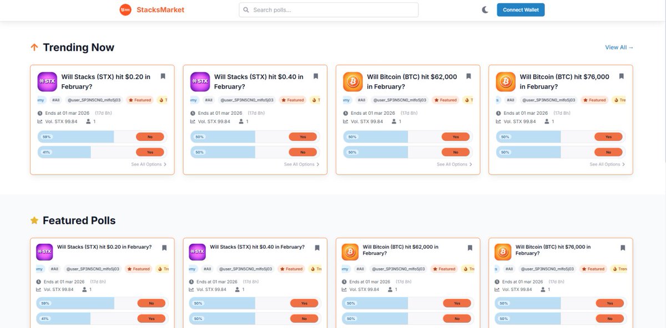The height and width of the screenshot is (328, 666).
Task: Click 59% progress bar in Featured Polls STX $0.20
Action: click(x=75, y=303)
